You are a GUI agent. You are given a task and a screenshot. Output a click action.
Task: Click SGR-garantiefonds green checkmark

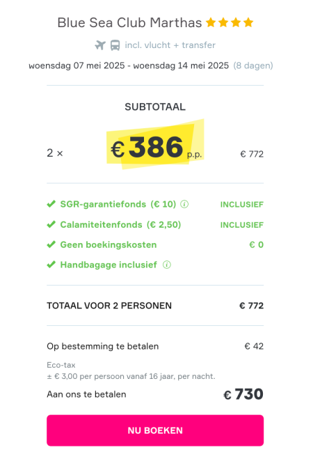pos(51,204)
